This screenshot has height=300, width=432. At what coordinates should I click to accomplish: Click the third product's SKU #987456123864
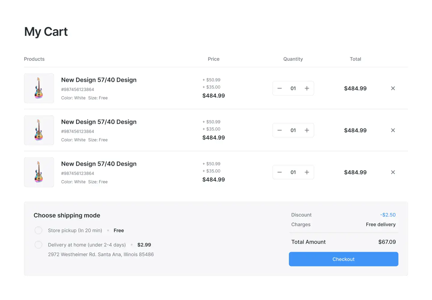pyautogui.click(x=78, y=174)
